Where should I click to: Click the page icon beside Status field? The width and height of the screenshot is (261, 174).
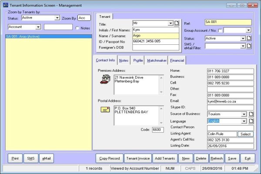tap(249, 38)
